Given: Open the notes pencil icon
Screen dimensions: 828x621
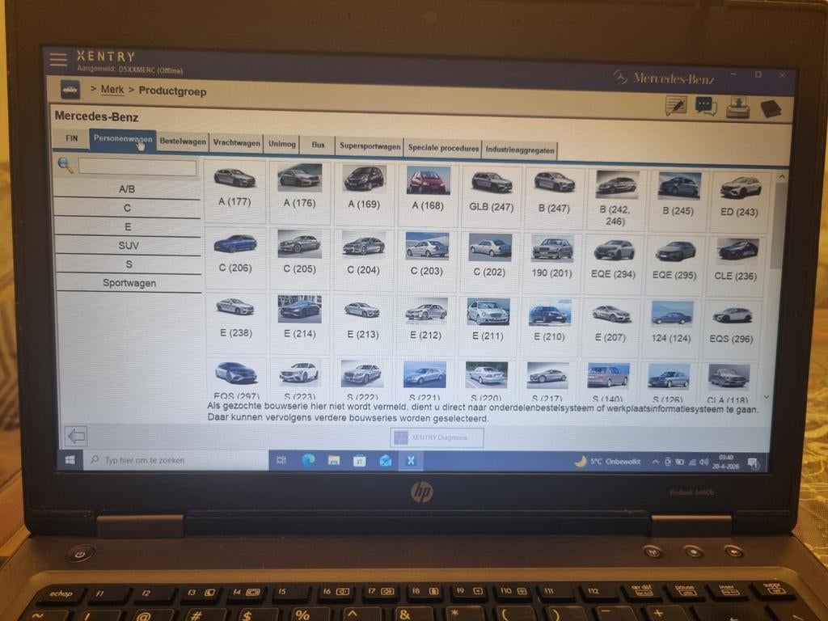Looking at the screenshot, I should [676, 105].
